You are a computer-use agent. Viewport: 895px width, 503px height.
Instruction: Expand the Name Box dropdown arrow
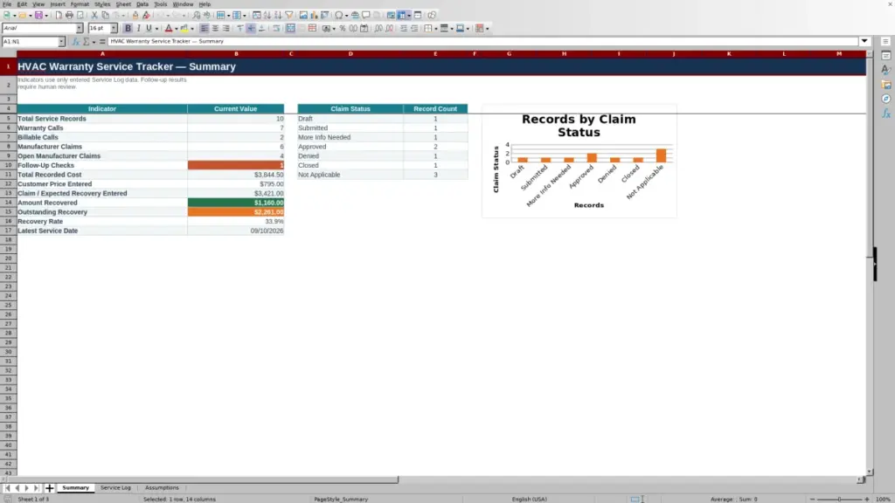click(x=62, y=42)
